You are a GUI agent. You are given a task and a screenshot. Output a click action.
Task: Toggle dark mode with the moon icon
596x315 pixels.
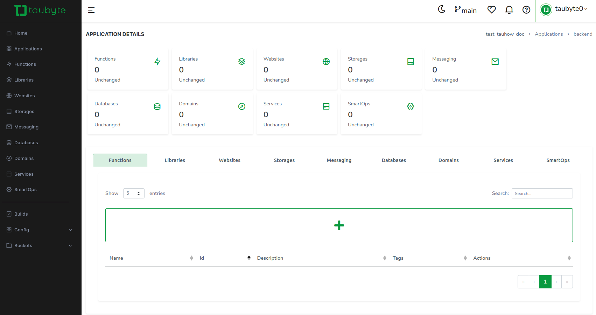pyautogui.click(x=442, y=9)
